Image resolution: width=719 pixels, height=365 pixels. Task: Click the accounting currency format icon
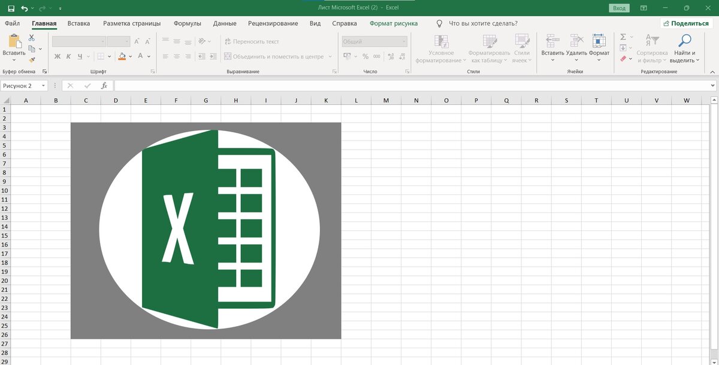coord(347,56)
